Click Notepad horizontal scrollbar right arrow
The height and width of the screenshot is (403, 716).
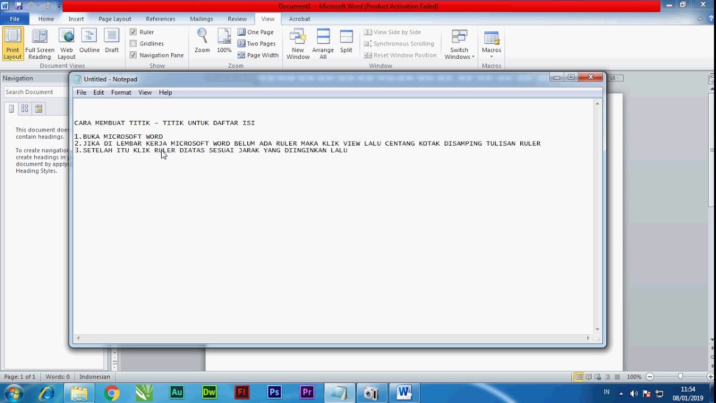[588, 338]
